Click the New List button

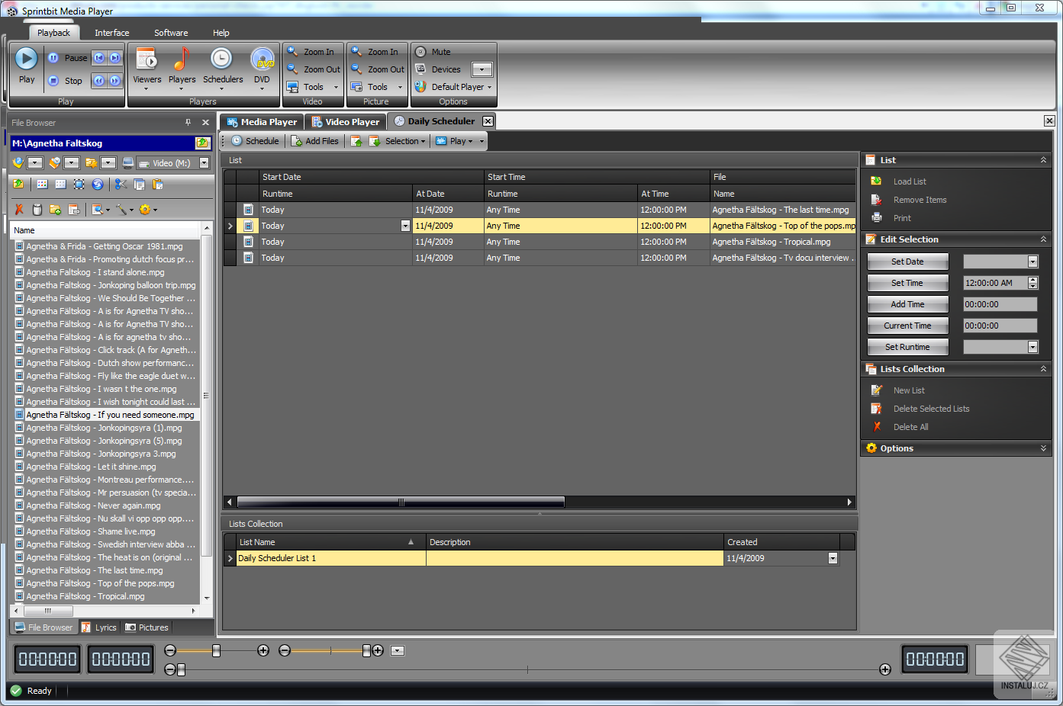point(908,390)
